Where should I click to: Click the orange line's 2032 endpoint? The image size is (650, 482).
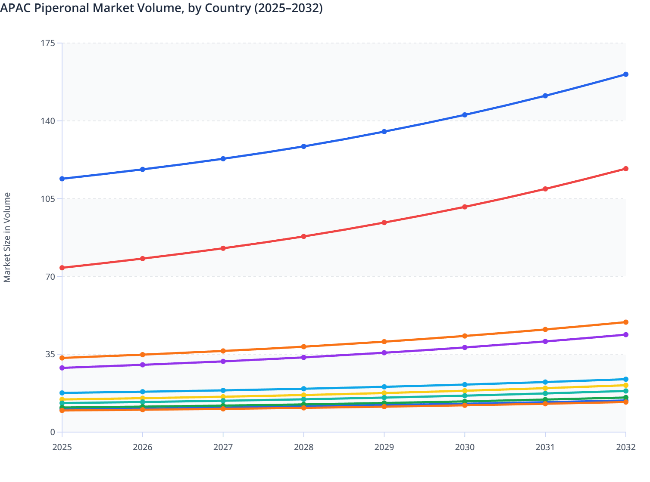626,321
